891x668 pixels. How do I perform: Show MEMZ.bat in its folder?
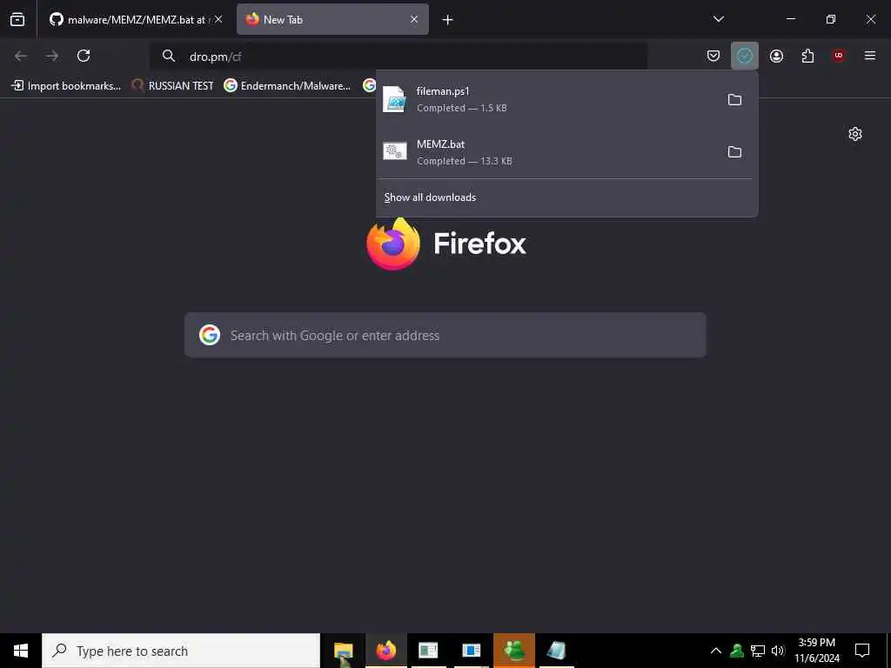(734, 152)
